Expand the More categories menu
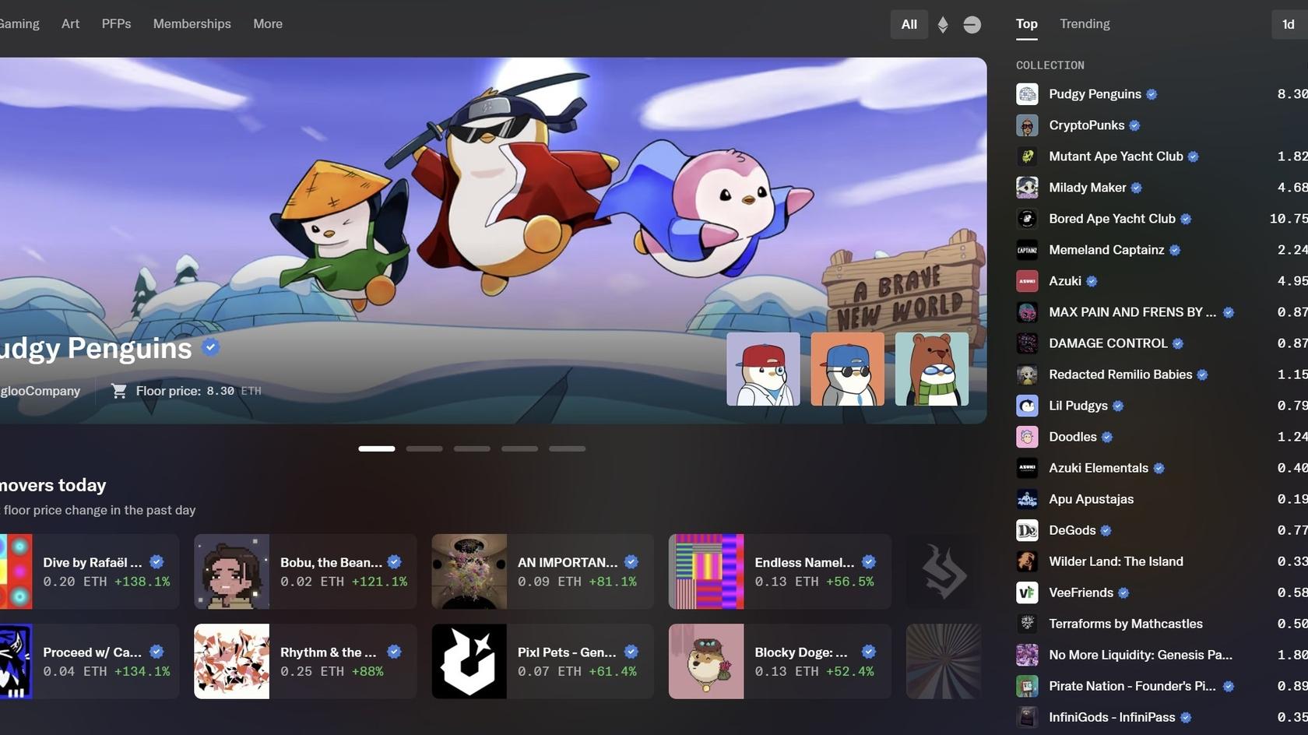 coord(268,24)
